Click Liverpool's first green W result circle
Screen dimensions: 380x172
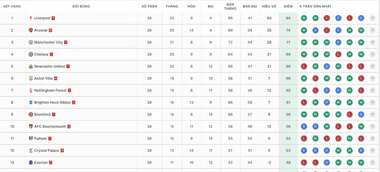tap(304, 18)
